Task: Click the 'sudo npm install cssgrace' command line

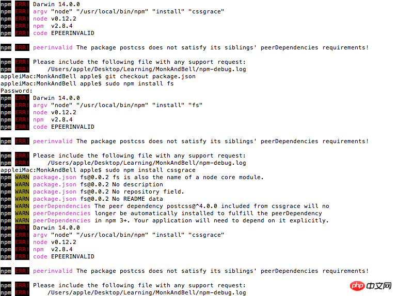Action: click(x=98, y=170)
